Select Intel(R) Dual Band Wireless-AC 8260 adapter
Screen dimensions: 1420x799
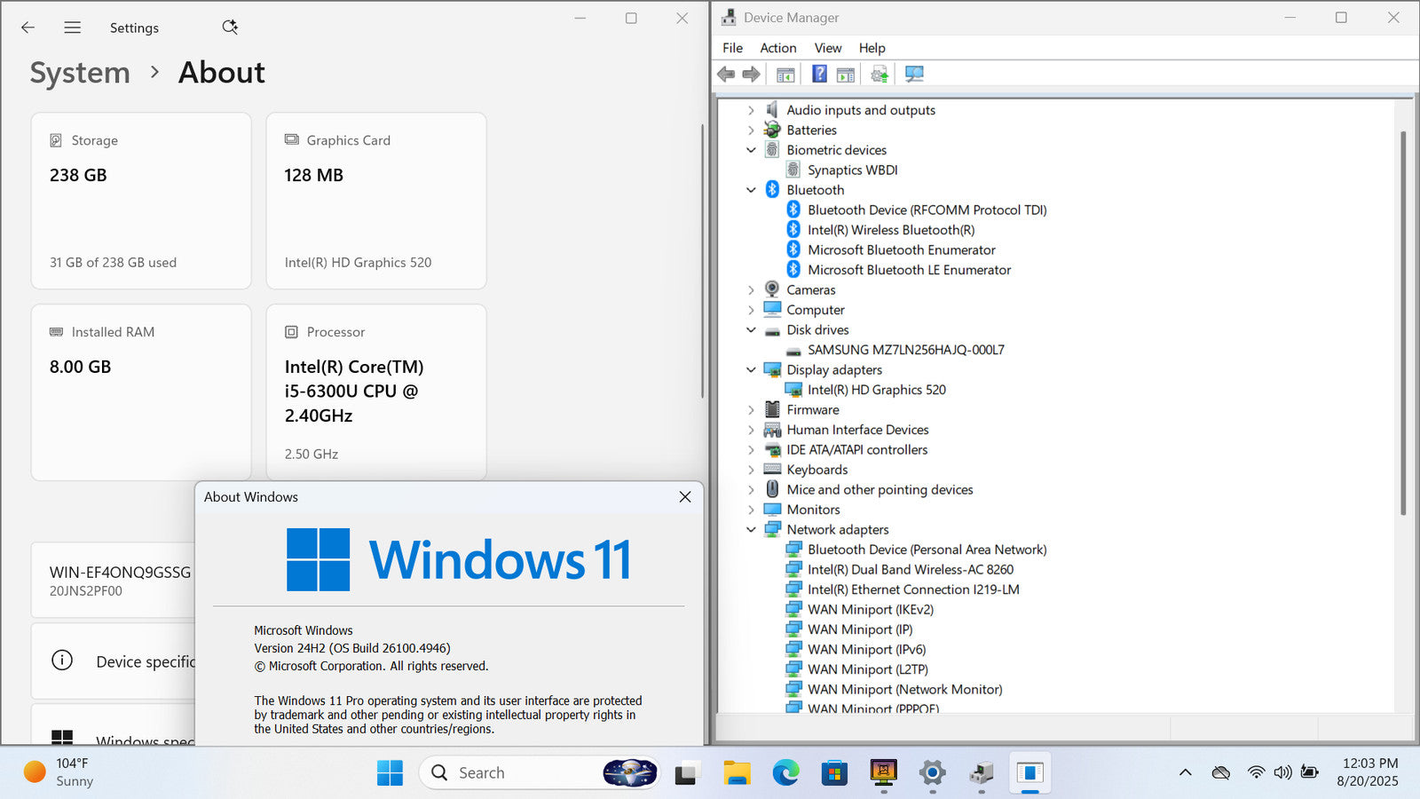910,570
